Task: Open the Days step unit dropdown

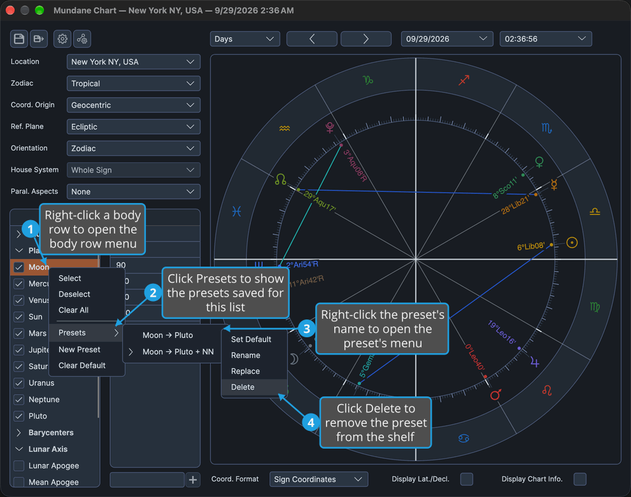Action: tap(245, 39)
